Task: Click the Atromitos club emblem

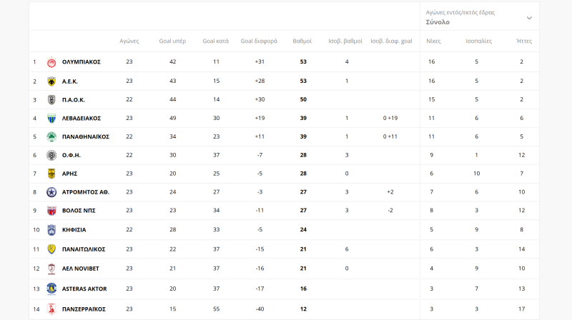Action: click(51, 192)
